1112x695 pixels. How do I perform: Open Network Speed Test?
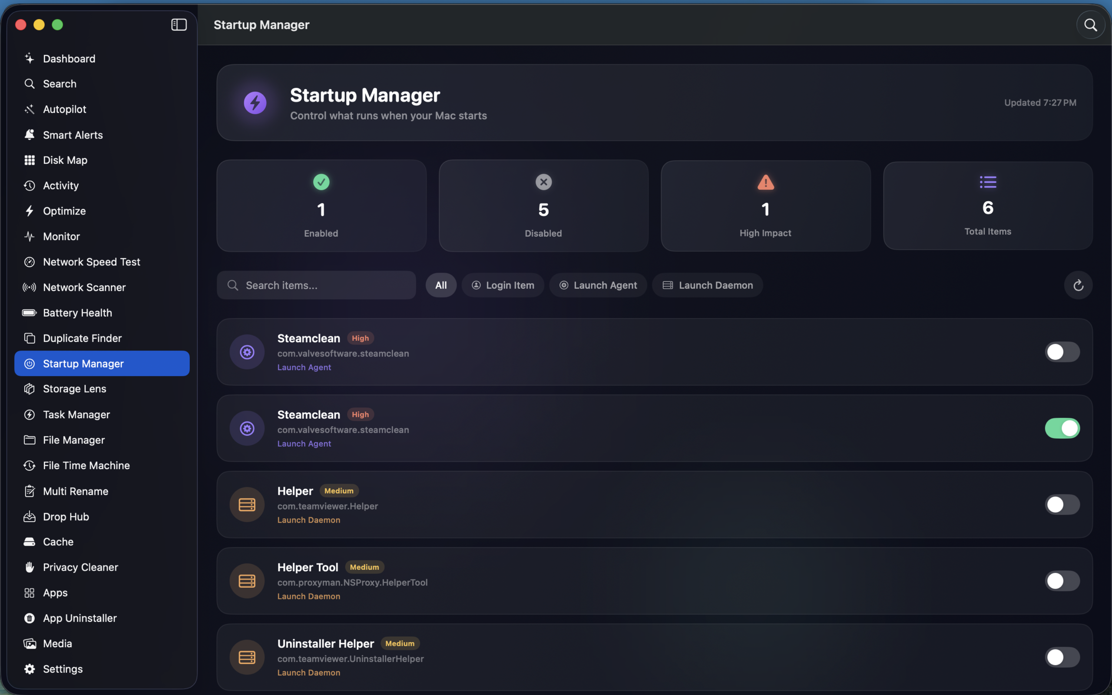102,262
